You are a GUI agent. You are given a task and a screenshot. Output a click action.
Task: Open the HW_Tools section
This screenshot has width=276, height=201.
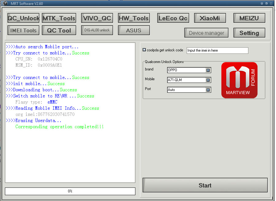[x=134, y=18]
